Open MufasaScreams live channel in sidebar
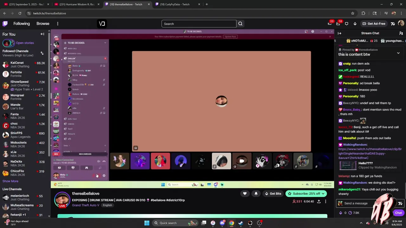Image resolution: width=406 pixels, height=228 pixels. click(x=25, y=207)
